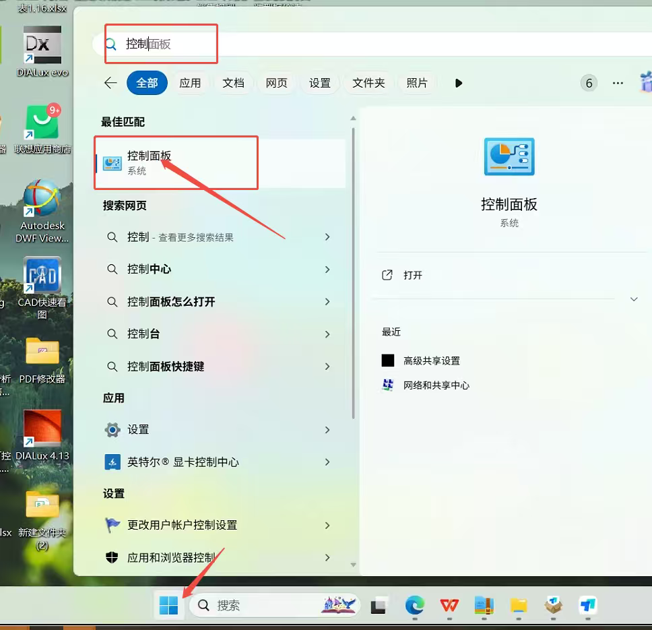Launch WPS Office from the taskbar
Viewport: 652px width, 630px height.
tap(449, 605)
